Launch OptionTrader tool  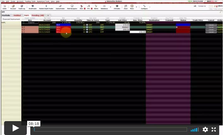click(x=60, y=7)
